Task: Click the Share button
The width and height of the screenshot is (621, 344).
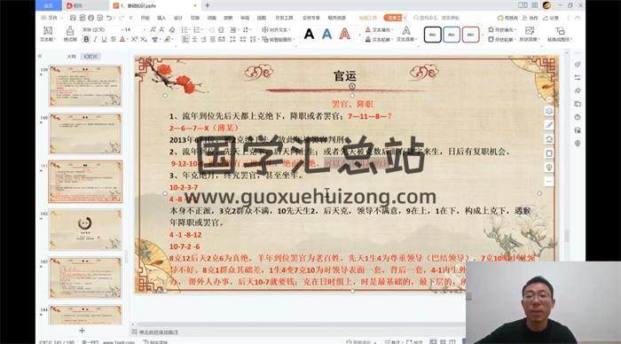Action: [551, 18]
